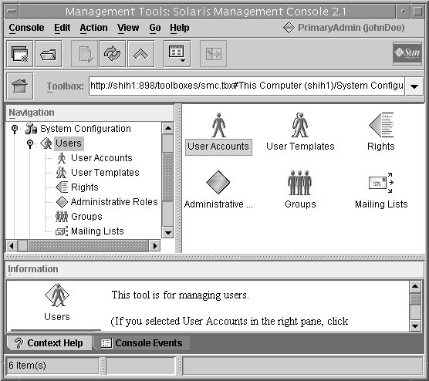This screenshot has height=381, width=429.
Task: Select System Configuration in navigation tree
Action: pyautogui.click(x=86, y=129)
